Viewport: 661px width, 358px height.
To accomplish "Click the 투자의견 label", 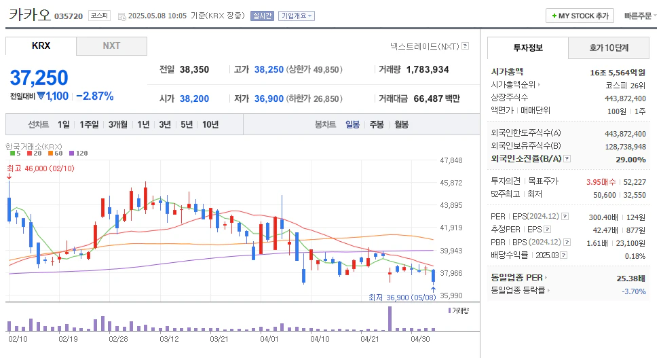I will pyautogui.click(x=506, y=181).
